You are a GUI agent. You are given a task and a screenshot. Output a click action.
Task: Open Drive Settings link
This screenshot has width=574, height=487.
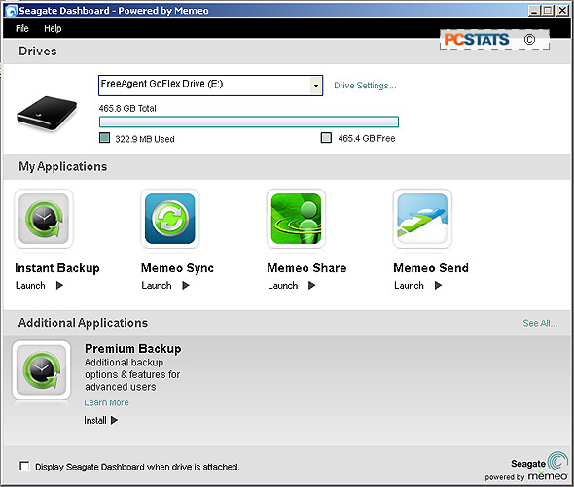(x=365, y=86)
